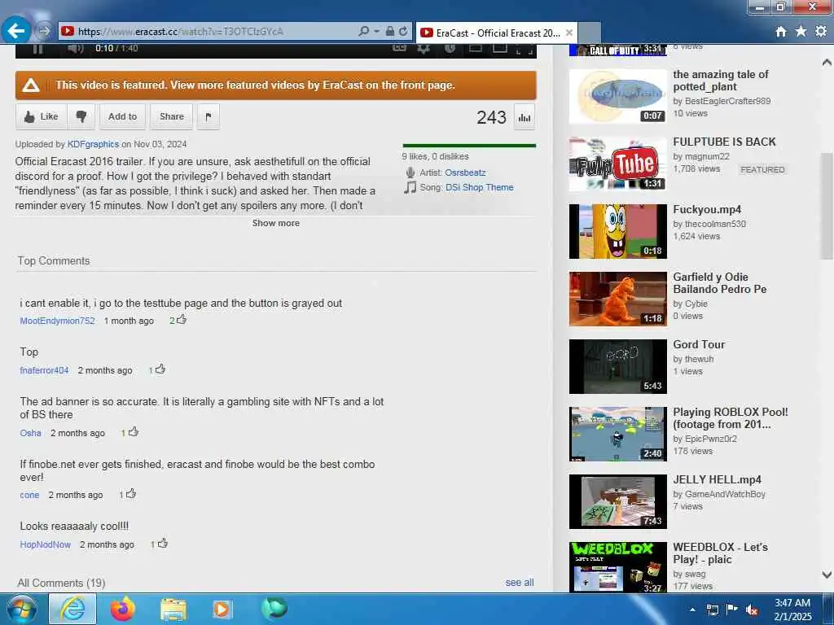Click the vertical scrollbar thumb

tap(827, 204)
